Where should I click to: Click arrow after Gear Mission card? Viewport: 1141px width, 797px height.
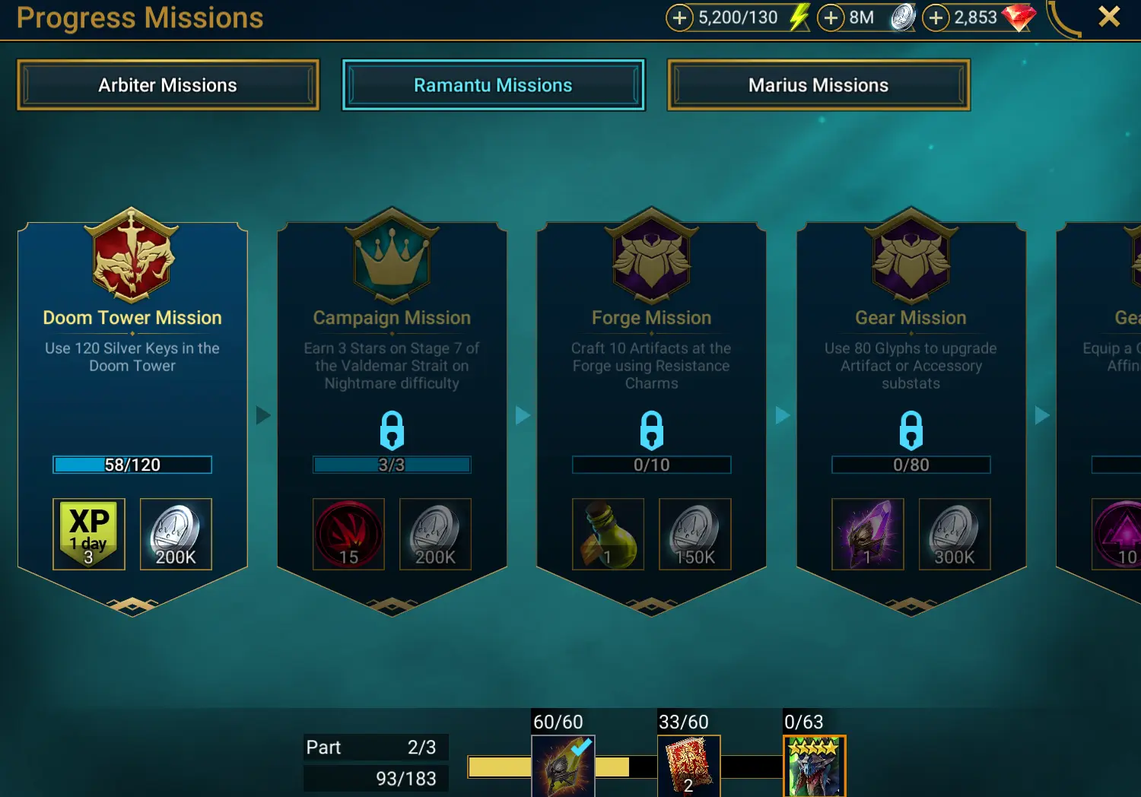tap(1042, 415)
